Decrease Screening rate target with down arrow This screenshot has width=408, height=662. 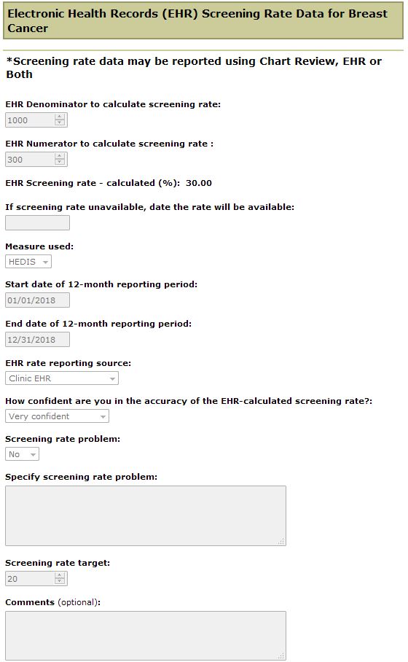coord(60,581)
